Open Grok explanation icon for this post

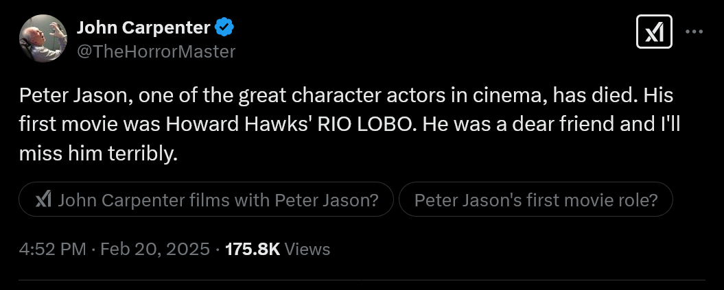[653, 32]
